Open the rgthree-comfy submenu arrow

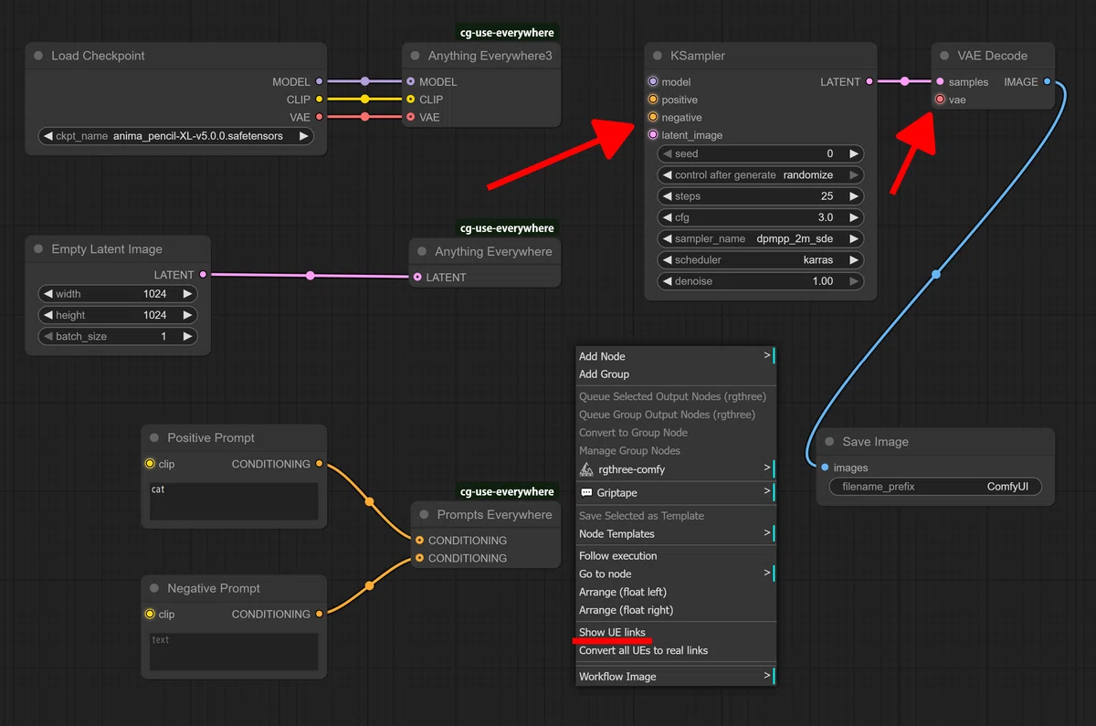click(x=767, y=469)
